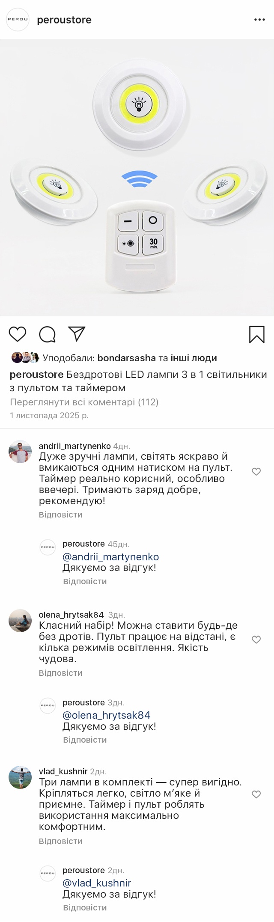Open vlad_kushnir's profile avatar
This screenshot has height=922, width=274.
[x=20, y=777]
